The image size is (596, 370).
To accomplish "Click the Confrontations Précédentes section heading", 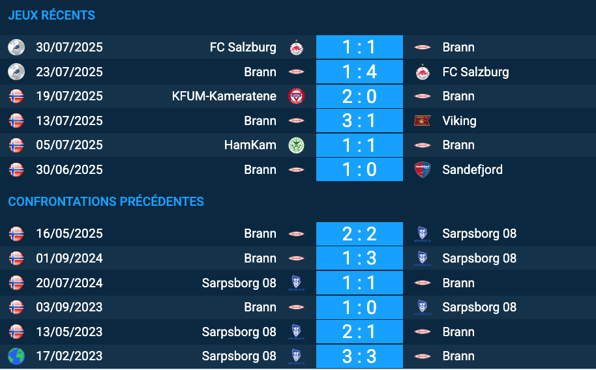I will click(106, 201).
